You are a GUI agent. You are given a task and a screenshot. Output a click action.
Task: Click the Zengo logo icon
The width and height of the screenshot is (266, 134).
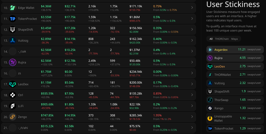point(13,117)
